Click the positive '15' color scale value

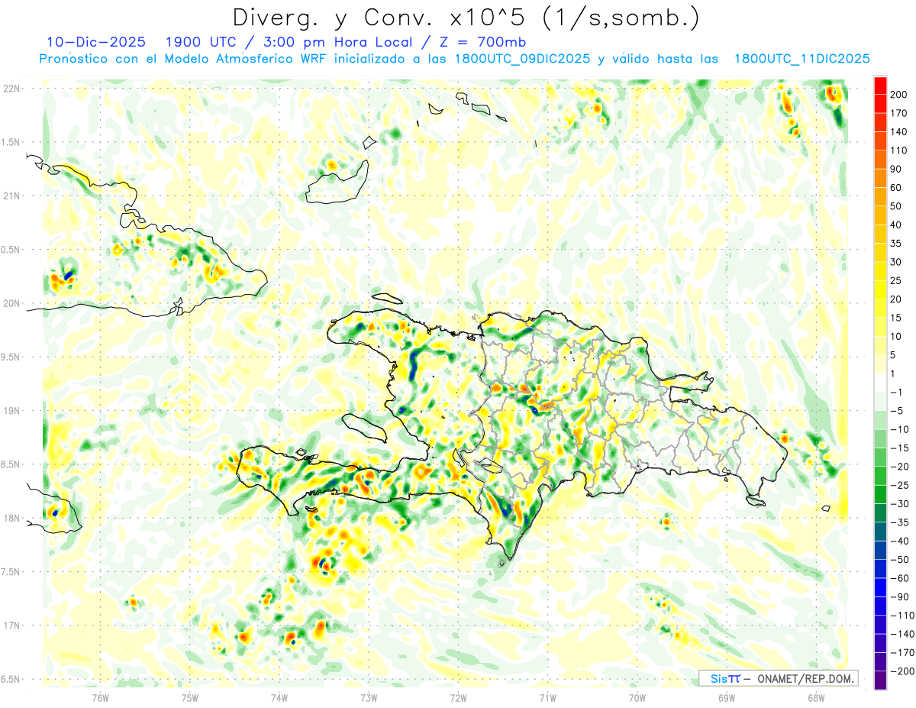(897, 318)
